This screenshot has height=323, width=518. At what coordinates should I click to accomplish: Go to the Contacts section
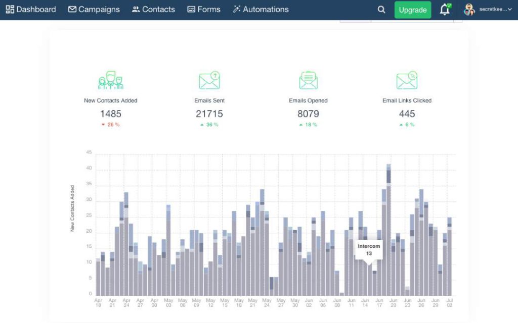(x=153, y=9)
